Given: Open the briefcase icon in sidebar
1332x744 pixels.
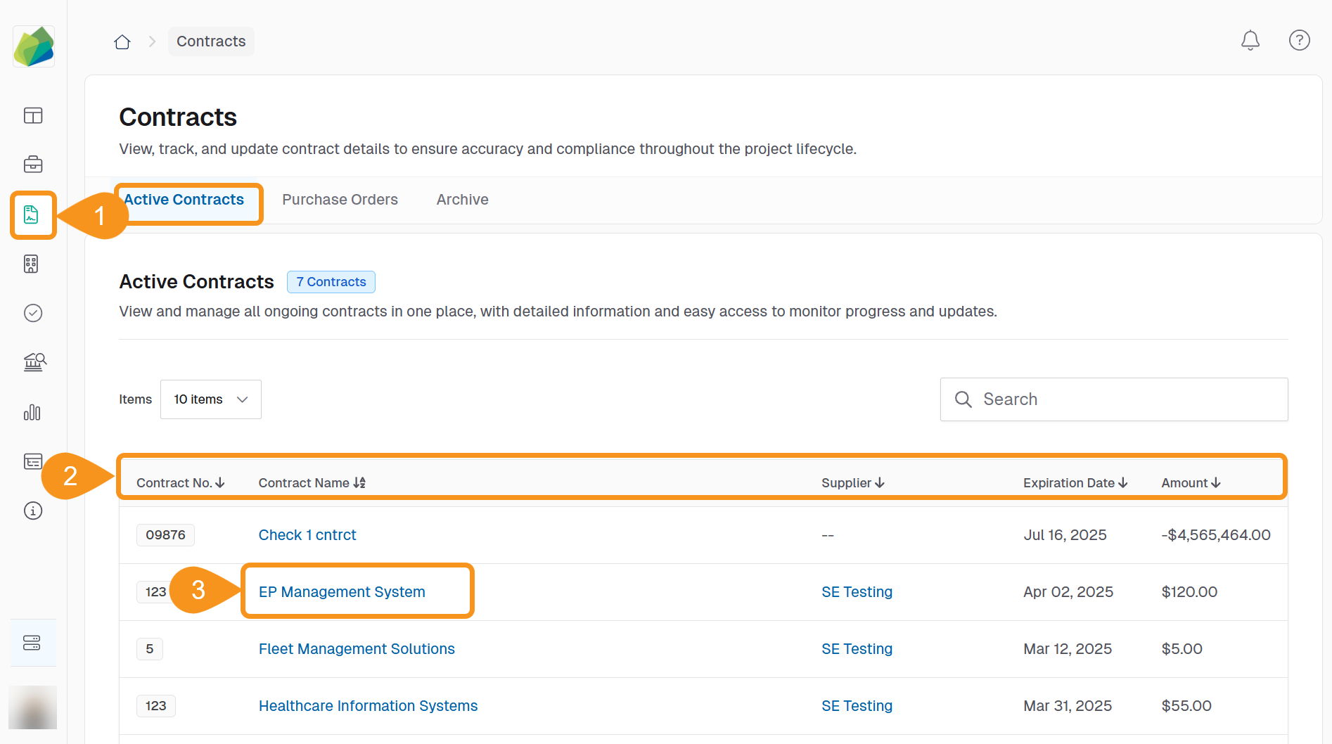Looking at the screenshot, I should tap(33, 165).
